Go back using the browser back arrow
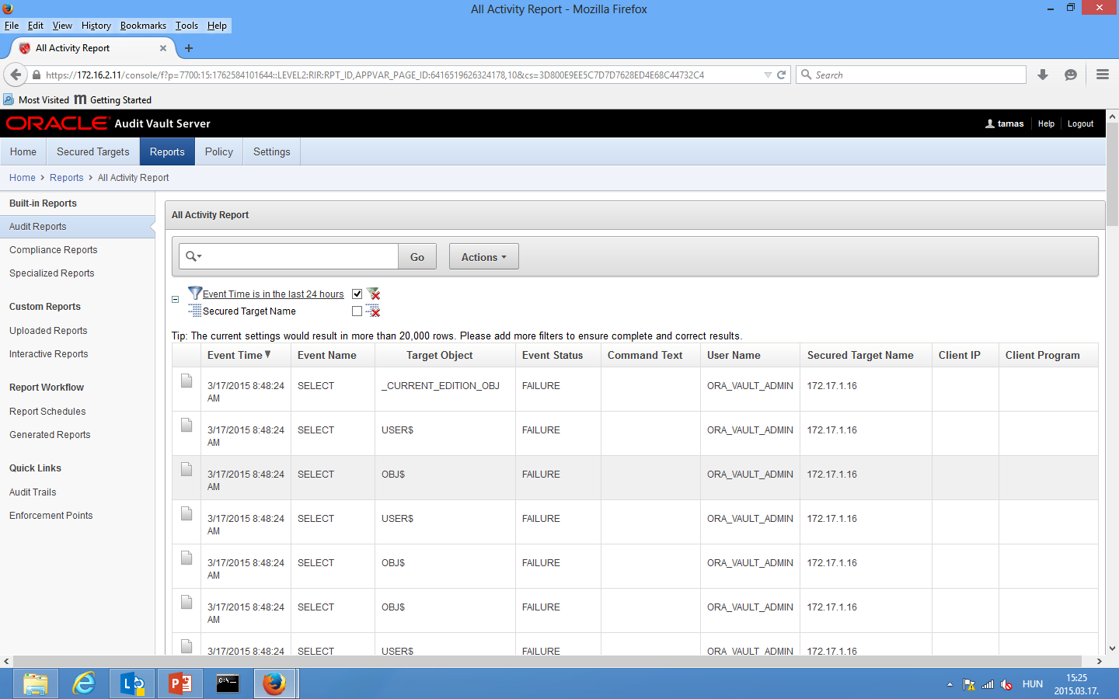This screenshot has width=1119, height=699. [16, 75]
